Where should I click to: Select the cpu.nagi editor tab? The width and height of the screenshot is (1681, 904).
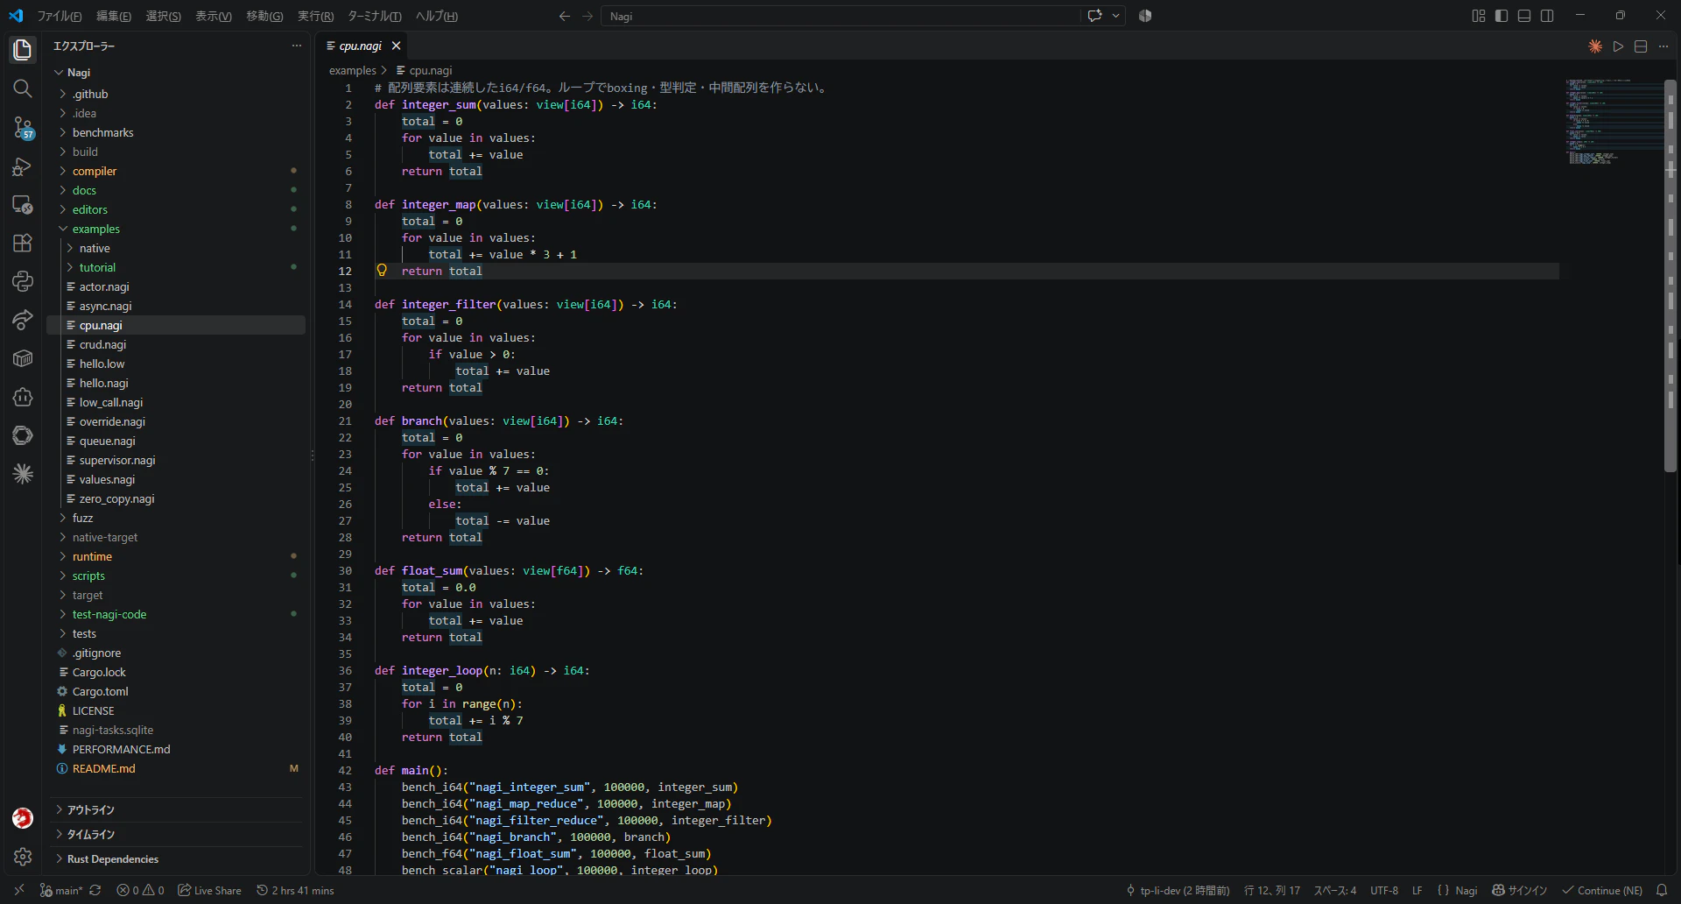[x=362, y=46]
